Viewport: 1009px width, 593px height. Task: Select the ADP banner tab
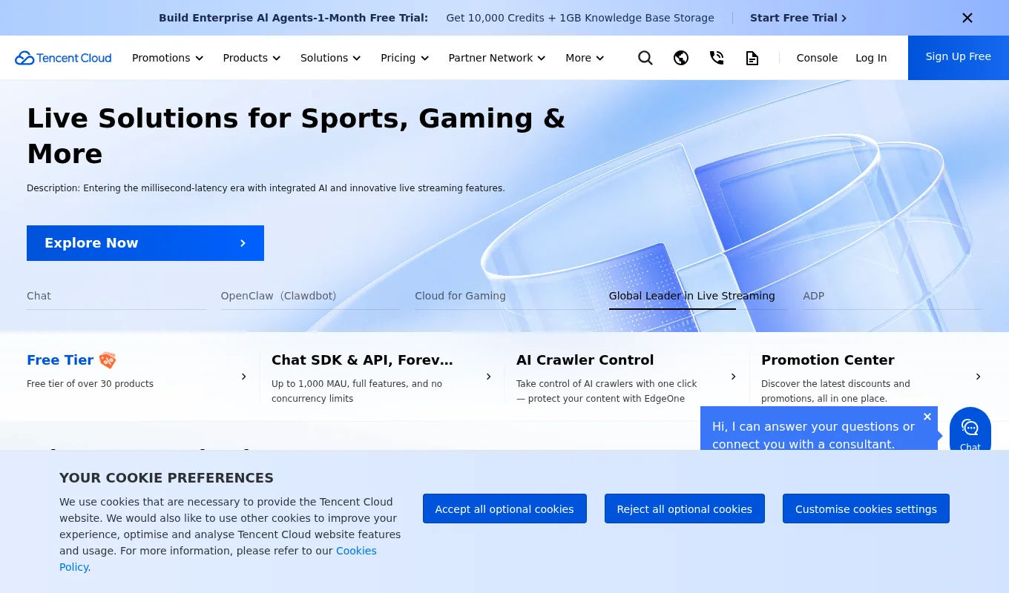pos(814,296)
